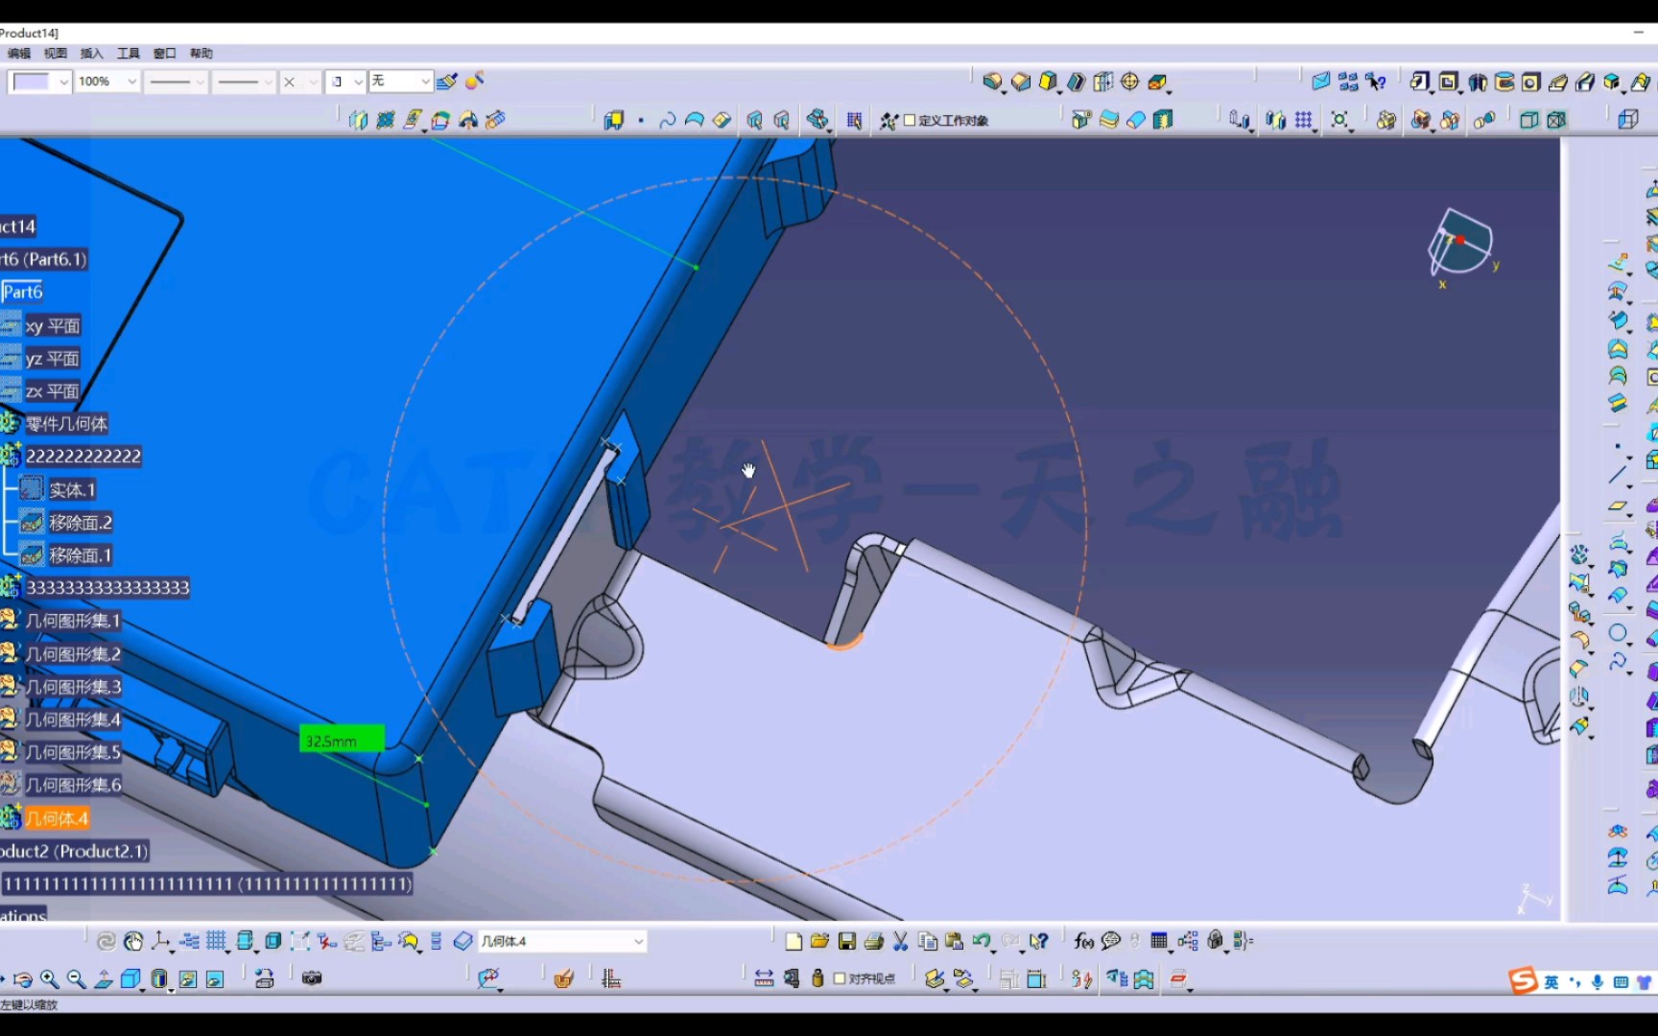Select 零件几何体 in the tree
The image size is (1658, 1036).
pos(66,424)
